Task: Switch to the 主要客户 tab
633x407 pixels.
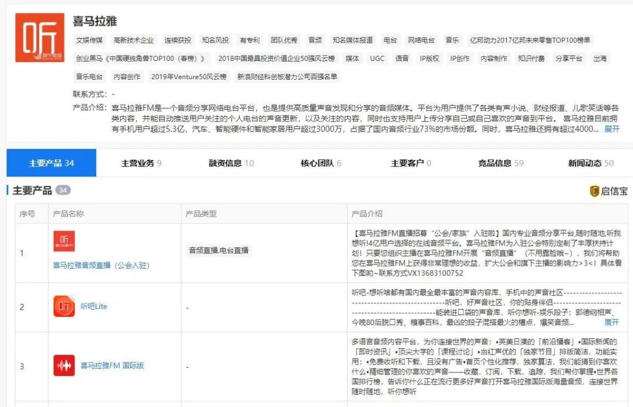Action: [x=411, y=163]
